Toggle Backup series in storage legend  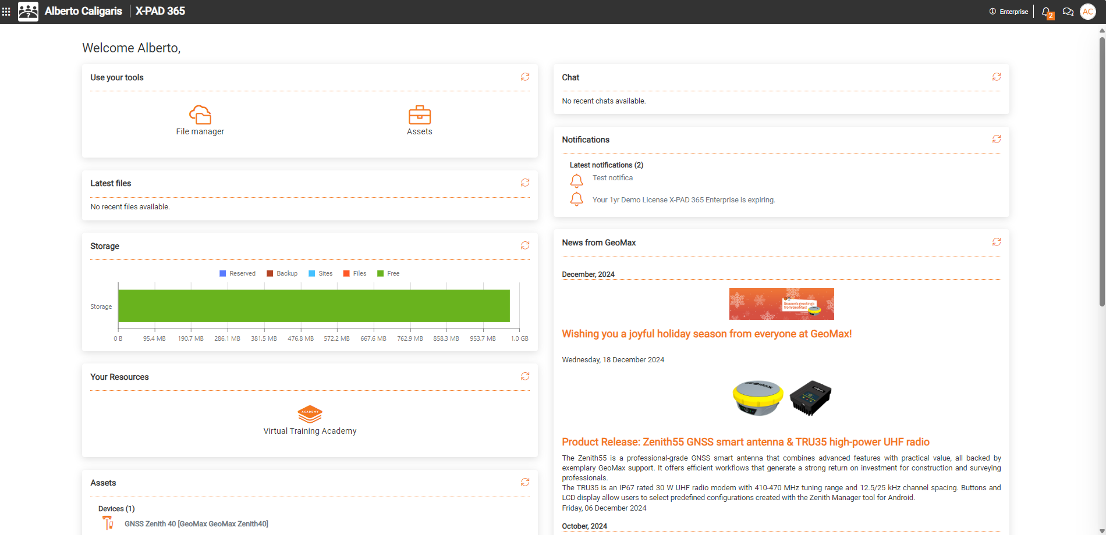pyautogui.click(x=282, y=273)
